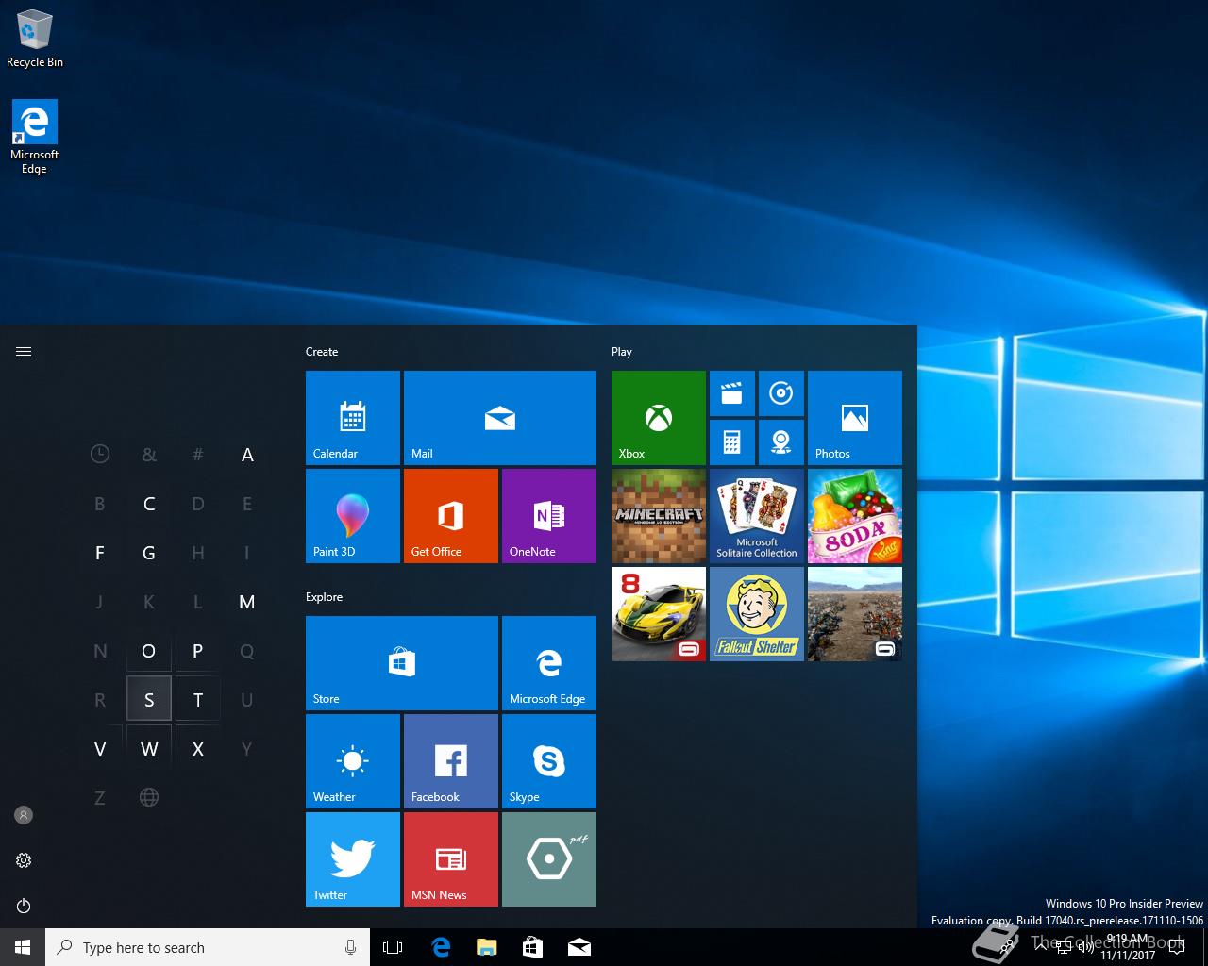Open the OneNote tile

tap(549, 516)
